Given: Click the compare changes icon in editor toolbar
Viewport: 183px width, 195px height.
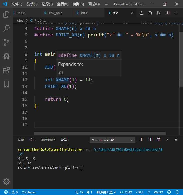Looking at the screenshot, I should (x=150, y=13).
